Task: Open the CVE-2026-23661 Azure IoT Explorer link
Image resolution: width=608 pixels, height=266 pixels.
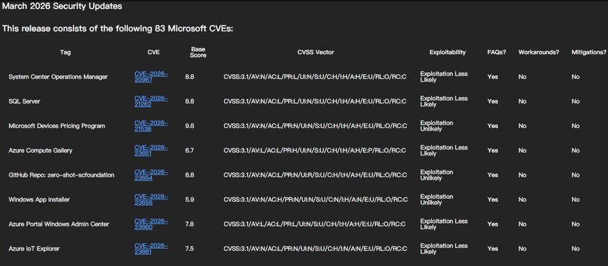Action: tap(151, 249)
